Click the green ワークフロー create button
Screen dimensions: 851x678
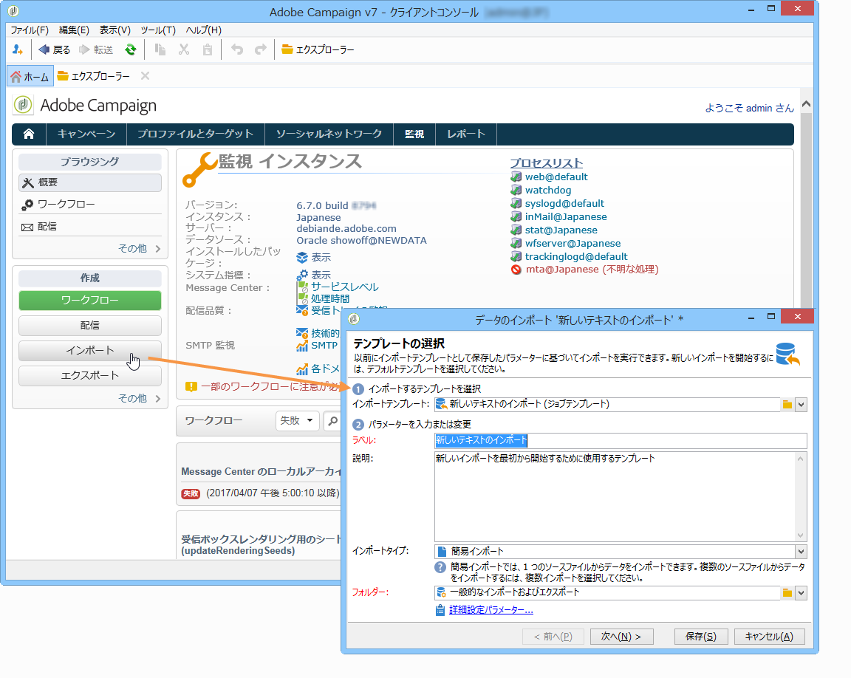tap(90, 301)
